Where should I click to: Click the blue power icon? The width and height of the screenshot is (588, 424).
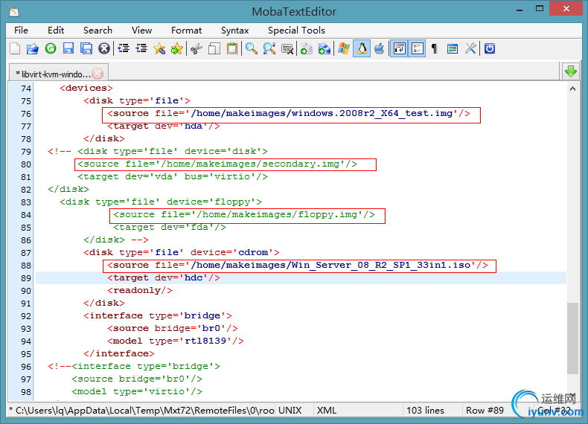point(490,49)
